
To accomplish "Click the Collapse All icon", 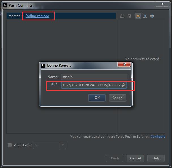I will point(152,16).
